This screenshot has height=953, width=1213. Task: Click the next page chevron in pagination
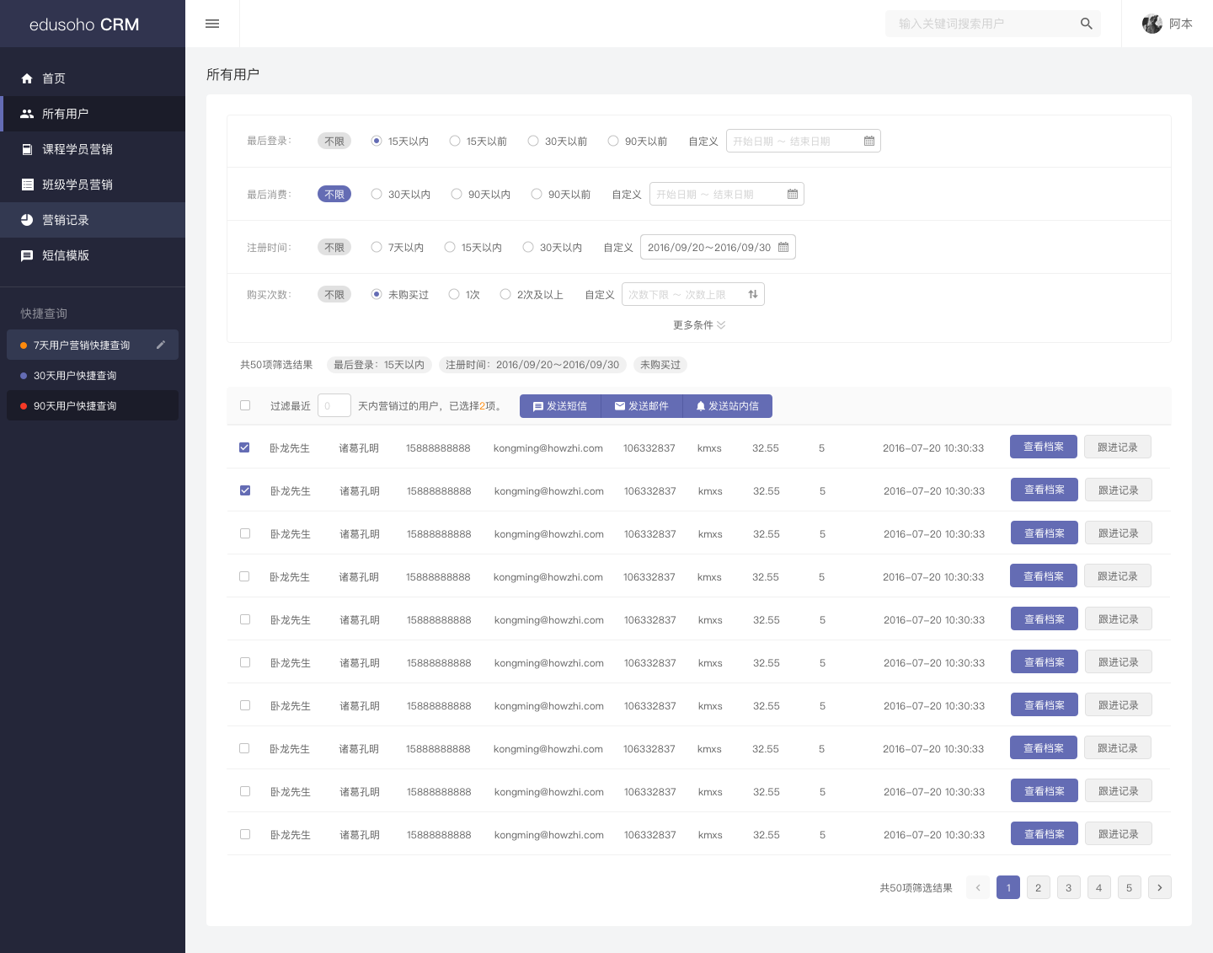(x=1160, y=887)
